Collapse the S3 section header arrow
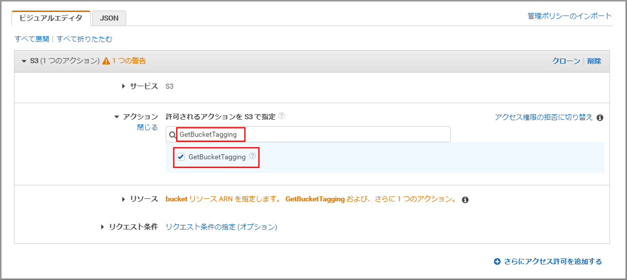Screen dimensions: 627x280 [24, 61]
